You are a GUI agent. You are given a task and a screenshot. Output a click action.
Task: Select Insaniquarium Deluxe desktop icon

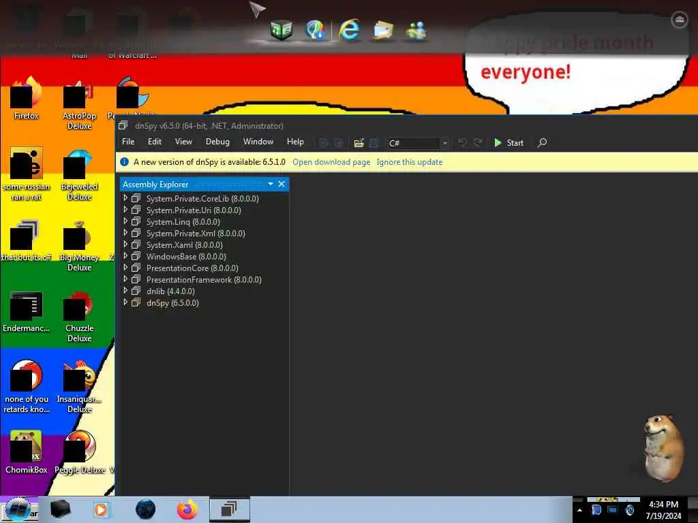[x=79, y=387]
